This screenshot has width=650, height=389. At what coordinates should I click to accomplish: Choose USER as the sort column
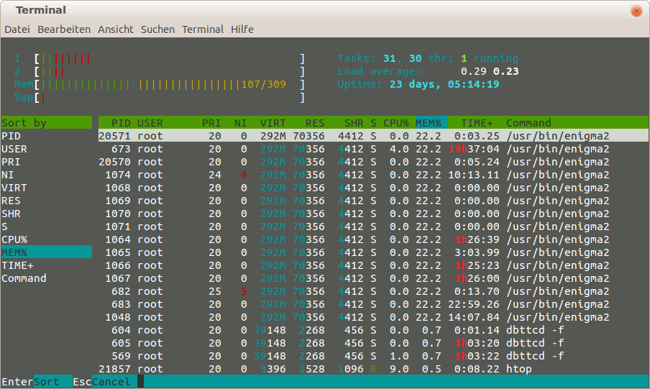[x=14, y=149]
